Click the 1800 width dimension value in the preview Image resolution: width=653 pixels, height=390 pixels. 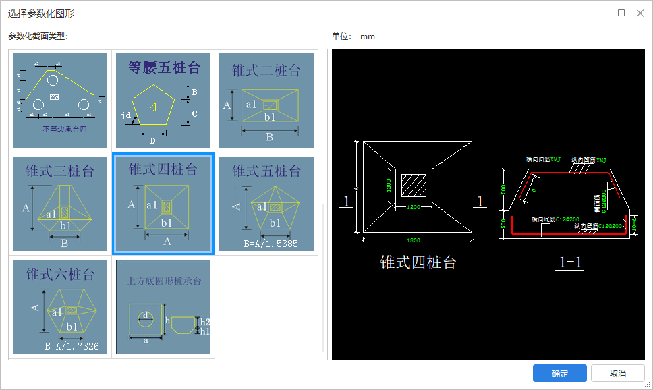coord(414,240)
